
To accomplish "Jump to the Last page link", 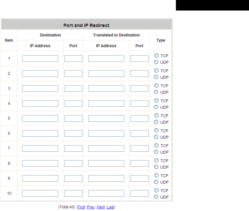I will [110, 207].
